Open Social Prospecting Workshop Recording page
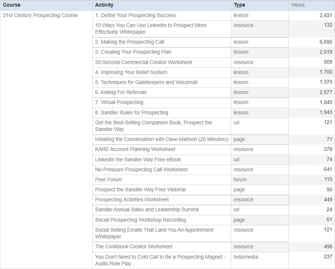335x269 pixels. click(140, 220)
